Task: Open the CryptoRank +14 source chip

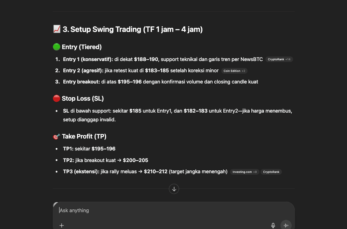Action: [x=279, y=60]
